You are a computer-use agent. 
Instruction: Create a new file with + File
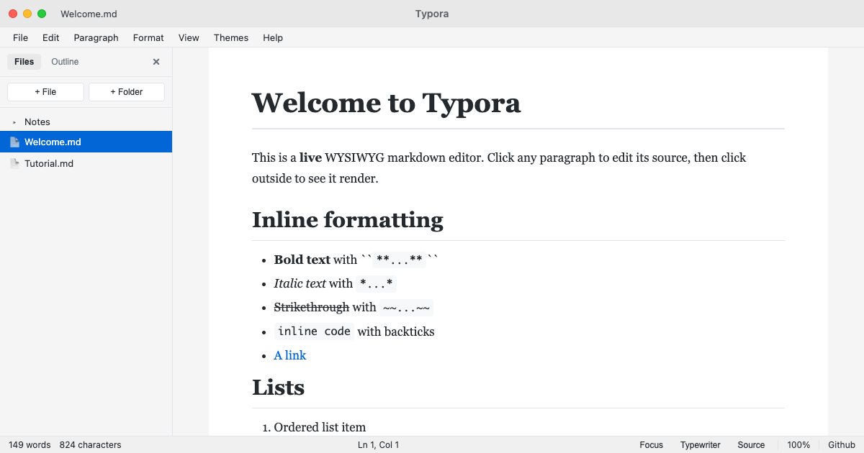click(45, 92)
